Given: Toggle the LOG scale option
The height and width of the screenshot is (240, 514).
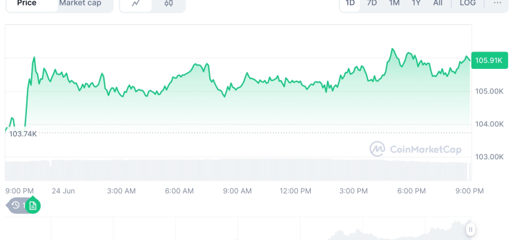Looking at the screenshot, I should 467,4.
